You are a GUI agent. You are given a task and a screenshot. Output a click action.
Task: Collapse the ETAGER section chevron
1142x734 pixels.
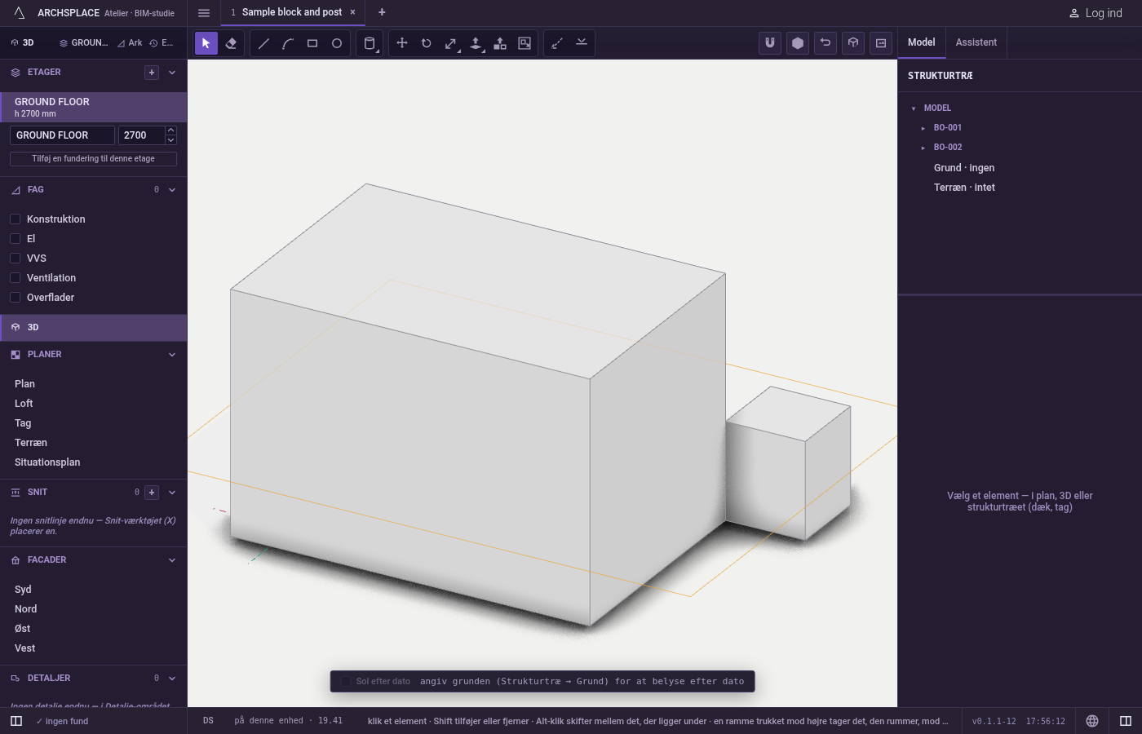point(172,73)
